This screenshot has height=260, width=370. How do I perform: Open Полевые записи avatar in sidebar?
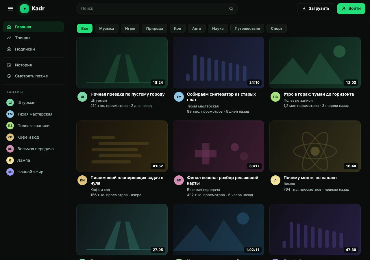pos(10,126)
